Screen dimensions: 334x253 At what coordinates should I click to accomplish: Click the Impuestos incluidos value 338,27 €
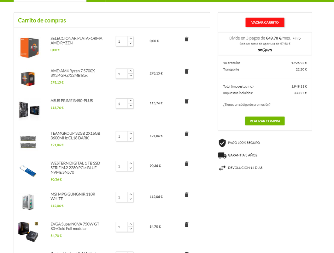click(x=300, y=93)
